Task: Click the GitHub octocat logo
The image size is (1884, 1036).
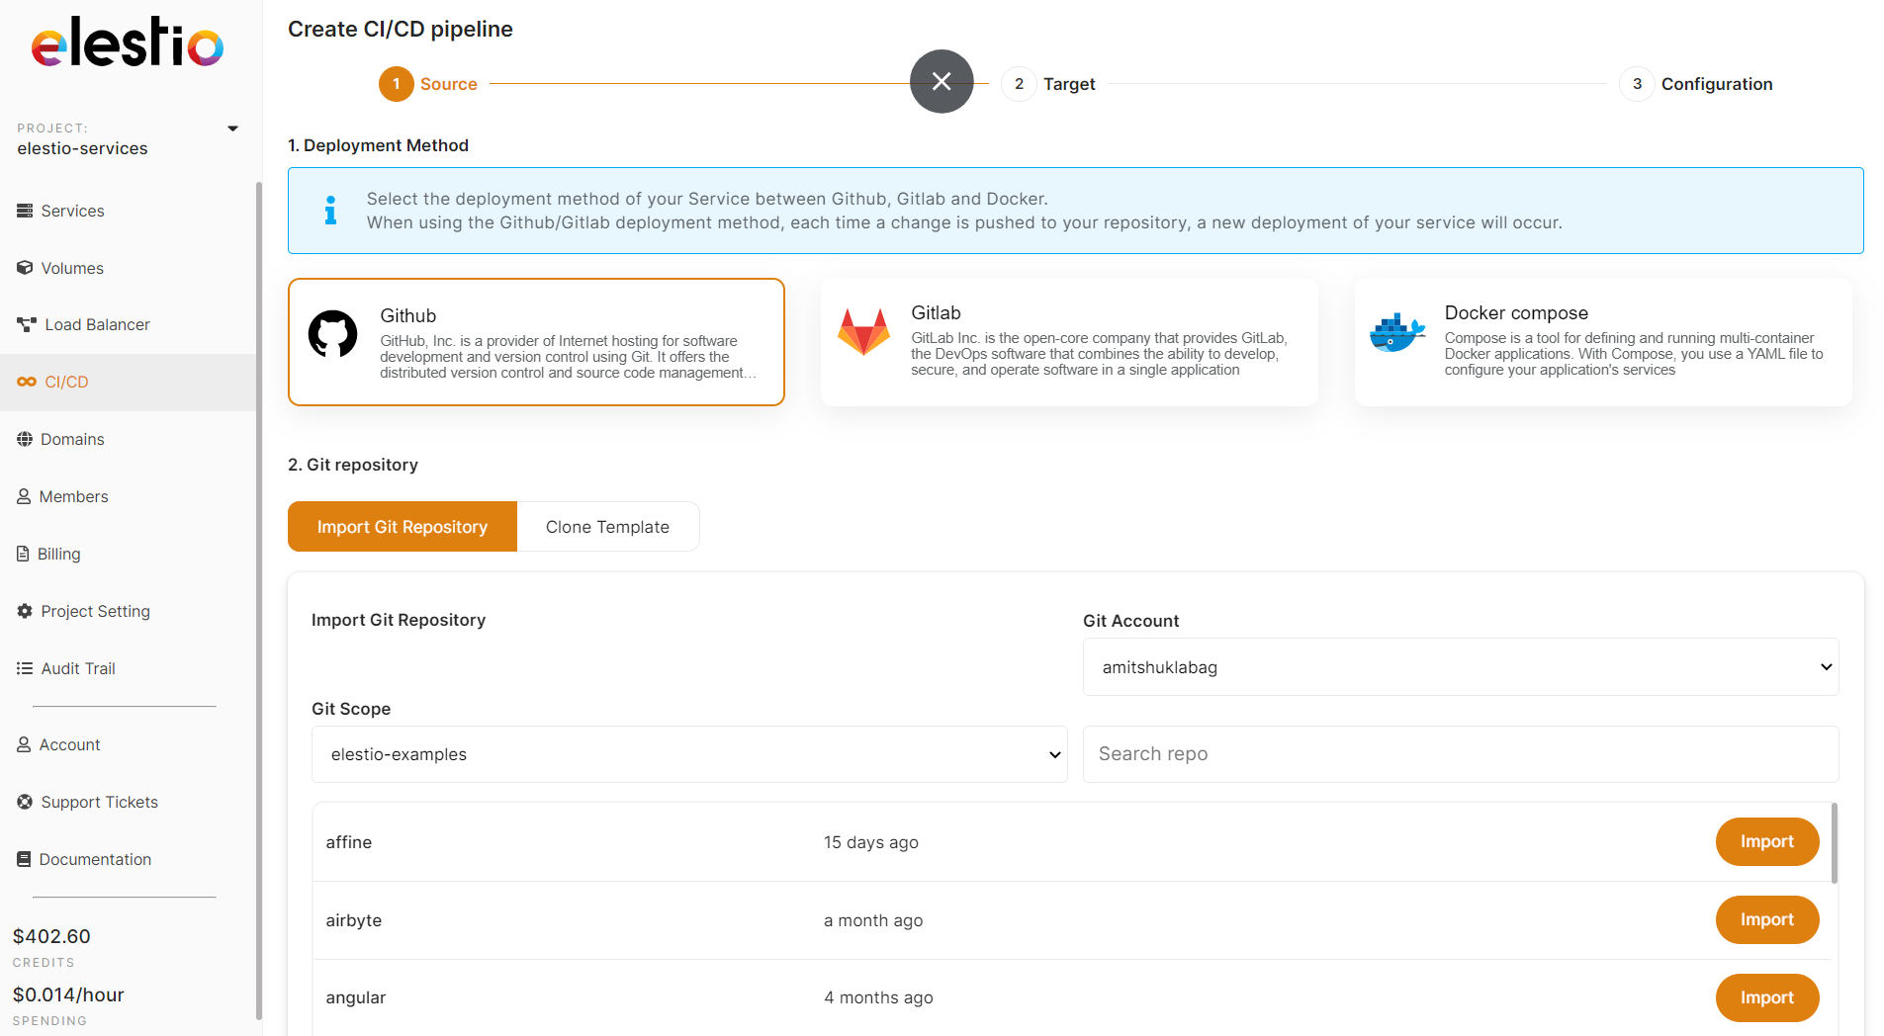Action: coord(332,334)
